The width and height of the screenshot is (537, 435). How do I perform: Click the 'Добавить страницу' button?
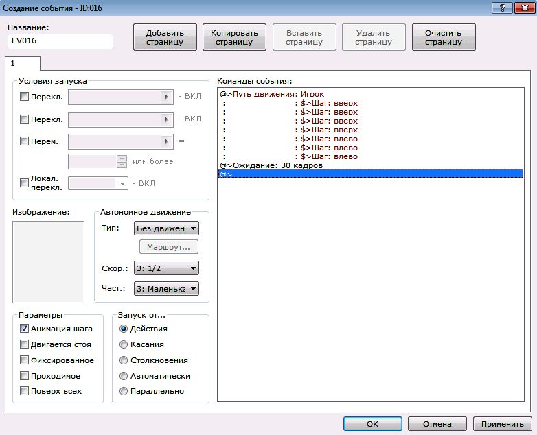(x=165, y=37)
